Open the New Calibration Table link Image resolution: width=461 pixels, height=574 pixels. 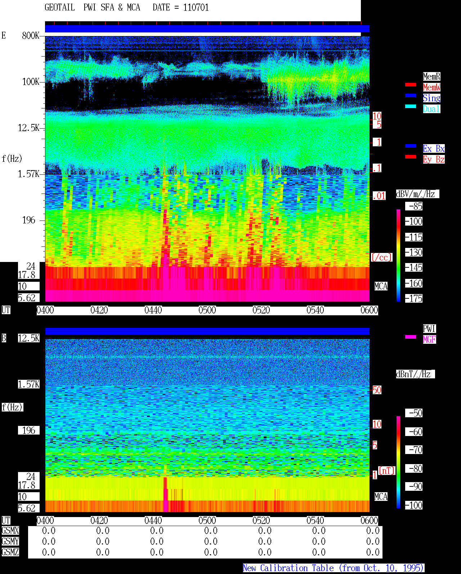334,568
